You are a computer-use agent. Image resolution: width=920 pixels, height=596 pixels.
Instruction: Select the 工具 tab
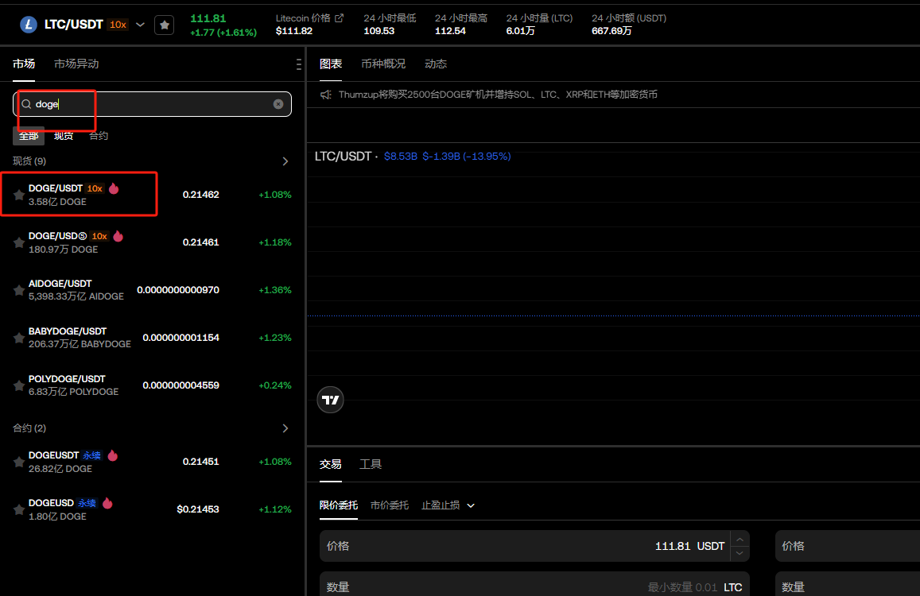371,464
